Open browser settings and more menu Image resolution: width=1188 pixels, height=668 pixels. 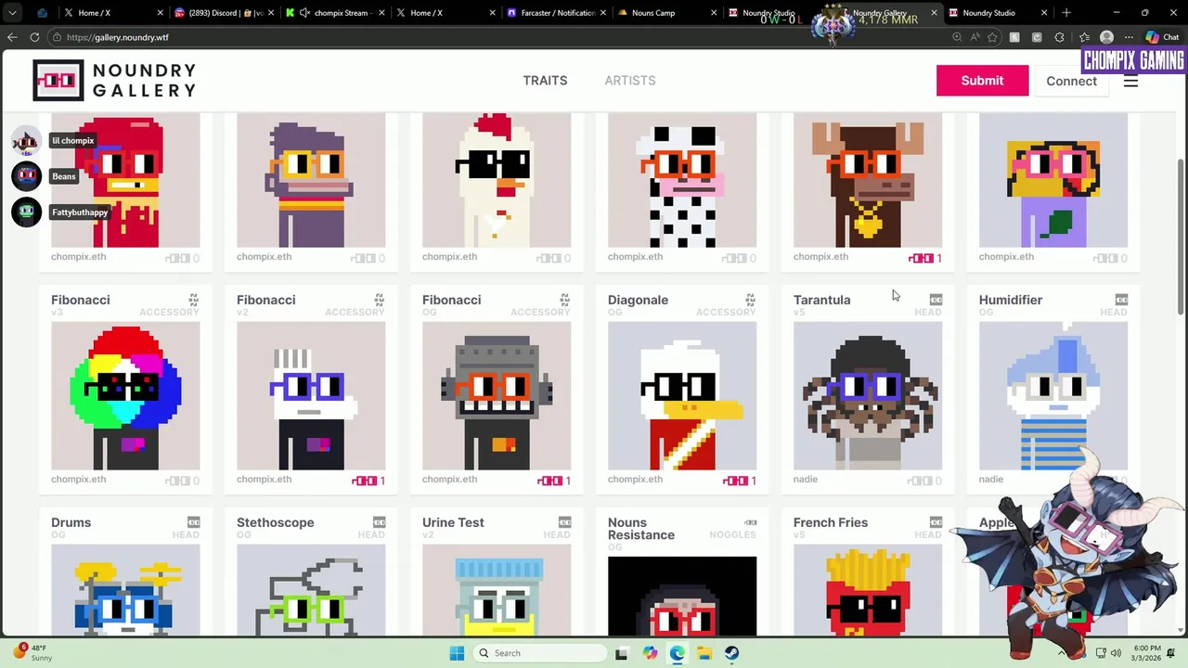(x=1129, y=37)
